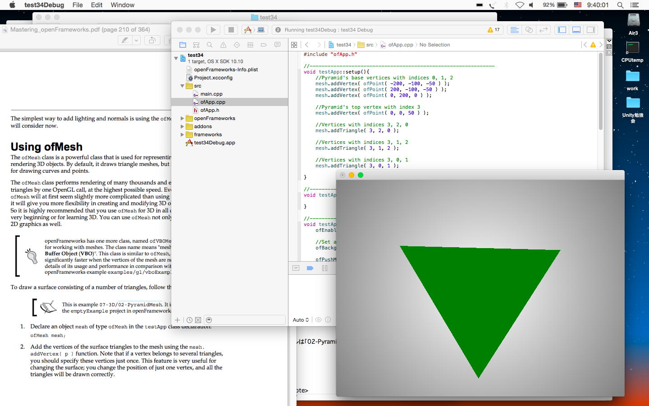649x406 pixels.
Task: Select main.cpp in the project navigator
Action: tap(211, 94)
